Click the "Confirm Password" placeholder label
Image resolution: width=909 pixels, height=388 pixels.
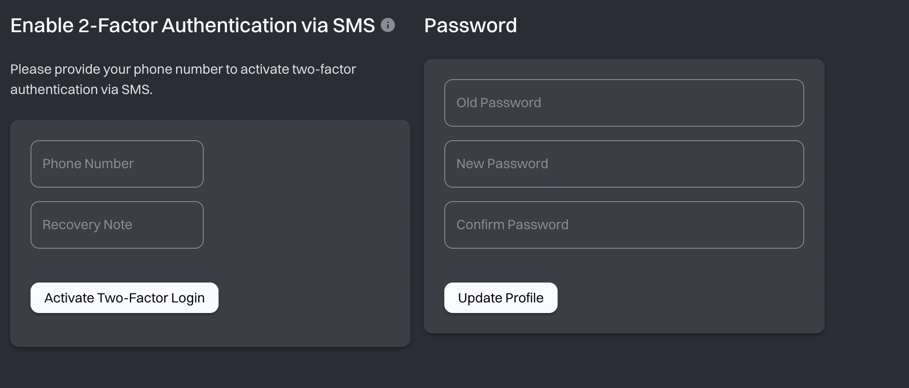[x=512, y=225]
